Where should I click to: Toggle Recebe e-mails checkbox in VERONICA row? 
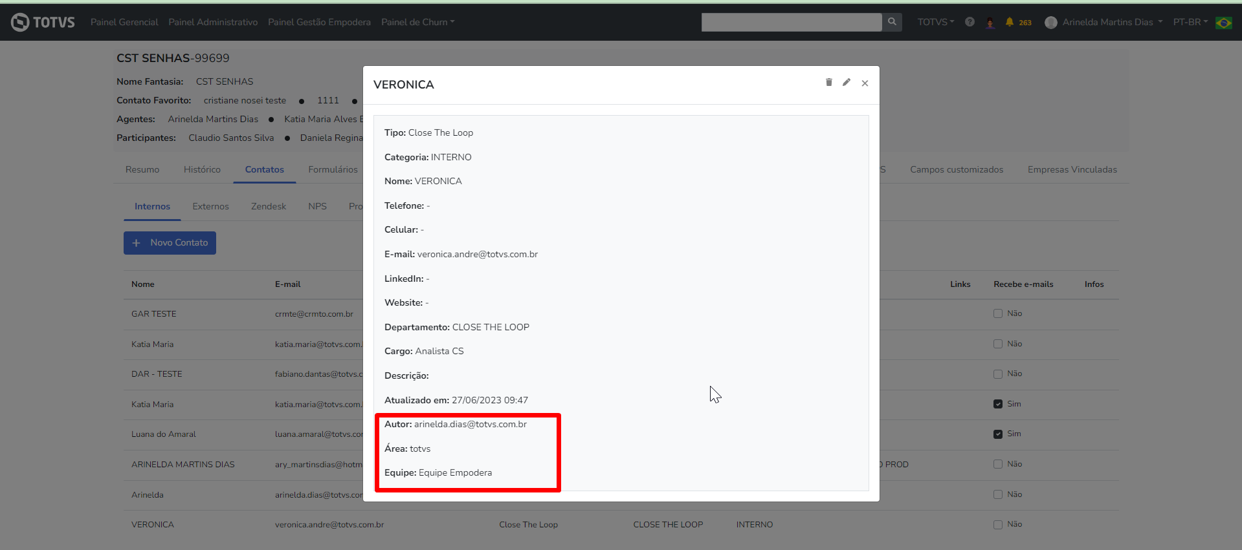(998, 524)
